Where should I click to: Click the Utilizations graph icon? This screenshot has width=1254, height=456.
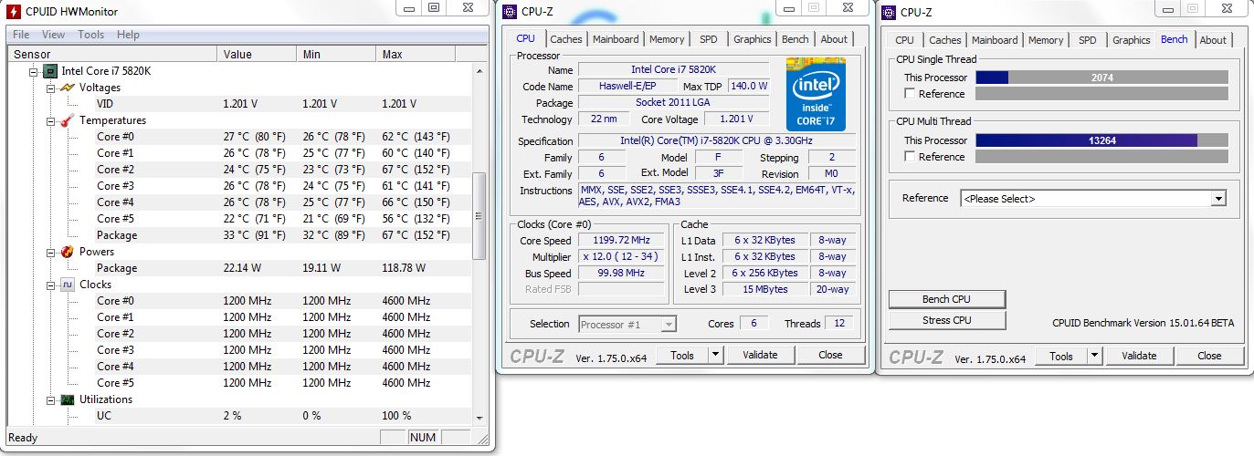68,399
